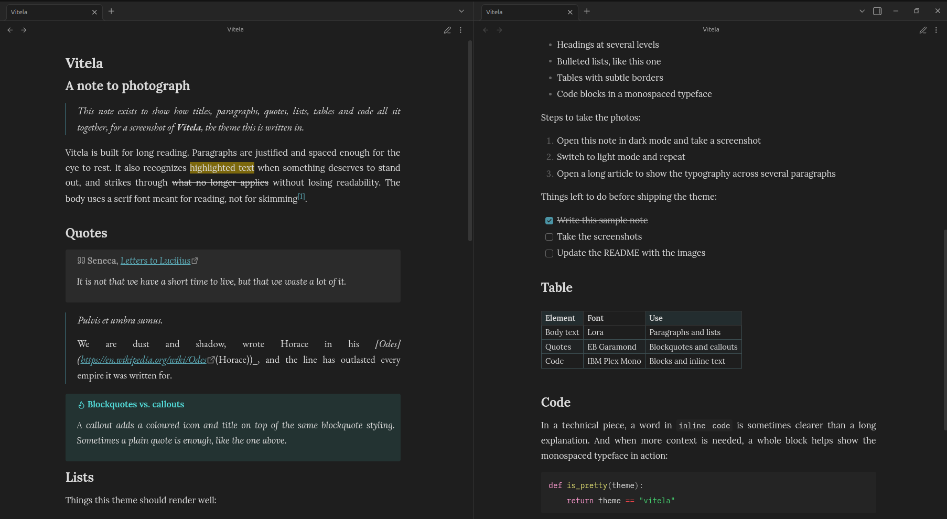Check 'Take the screenshots' task
Viewport: 947px width, 519px height.
click(549, 237)
